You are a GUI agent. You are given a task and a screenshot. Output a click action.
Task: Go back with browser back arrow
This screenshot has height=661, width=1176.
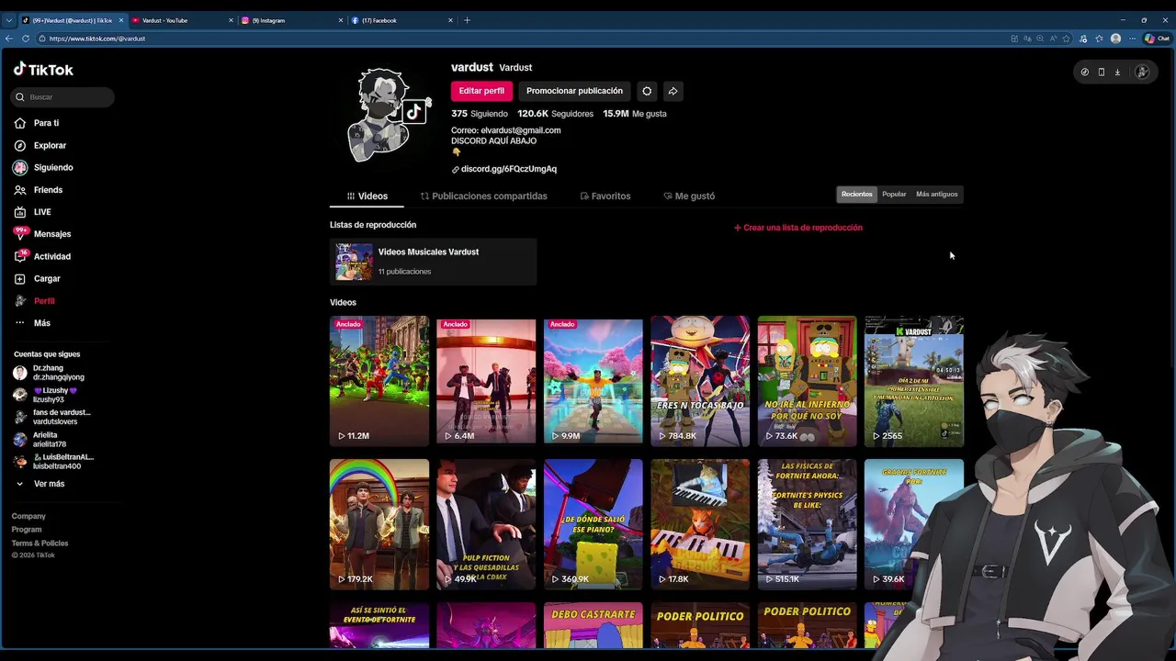pos(9,39)
